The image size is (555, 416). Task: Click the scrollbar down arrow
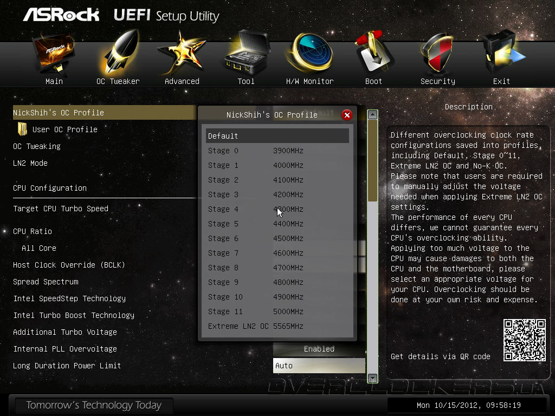click(x=372, y=378)
